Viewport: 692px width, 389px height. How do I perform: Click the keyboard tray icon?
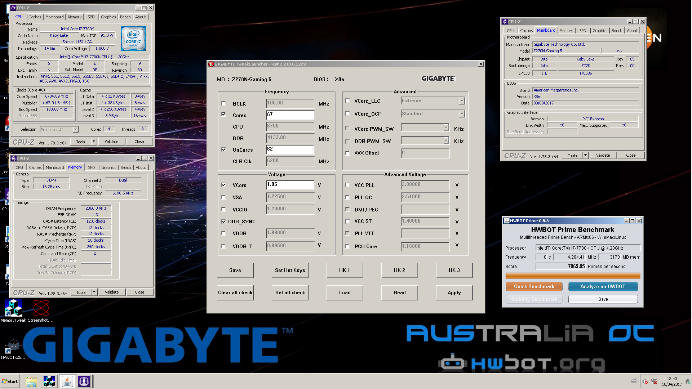pyautogui.click(x=634, y=381)
